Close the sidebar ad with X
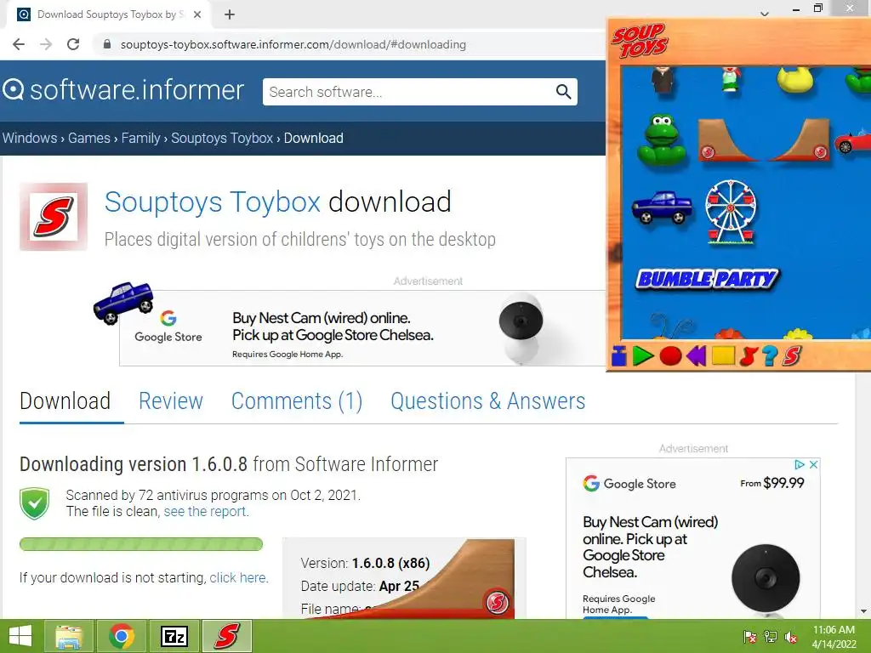This screenshot has height=653, width=871. tap(813, 464)
